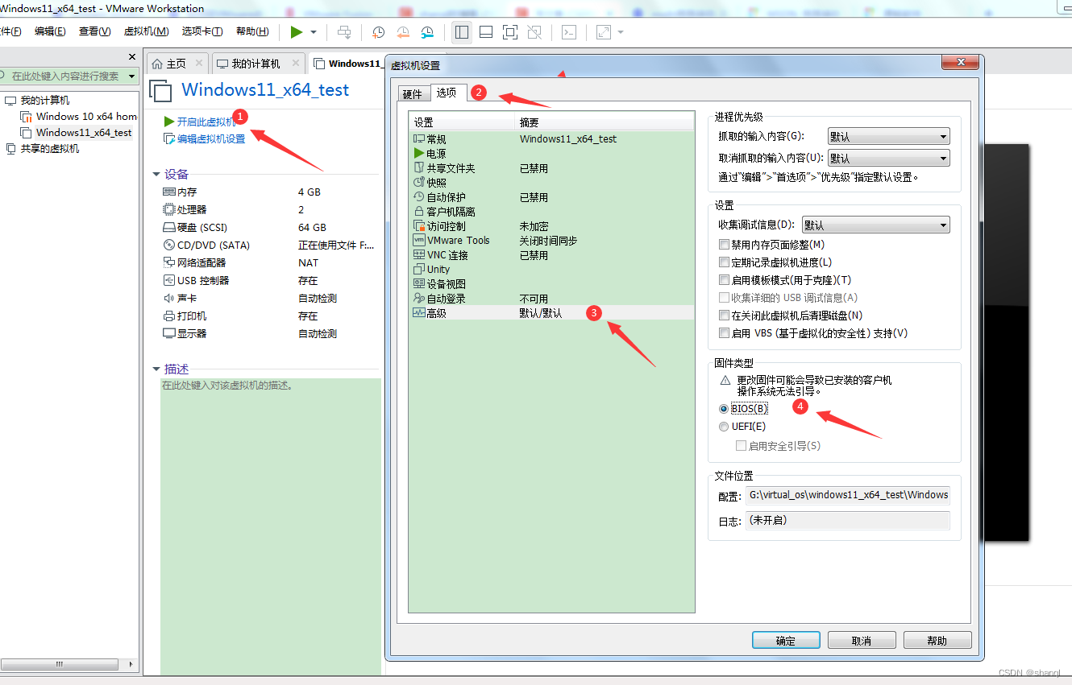This screenshot has height=685, width=1072.
Task: Enable 禁用内存页面修整 checkbox
Action: 724,245
